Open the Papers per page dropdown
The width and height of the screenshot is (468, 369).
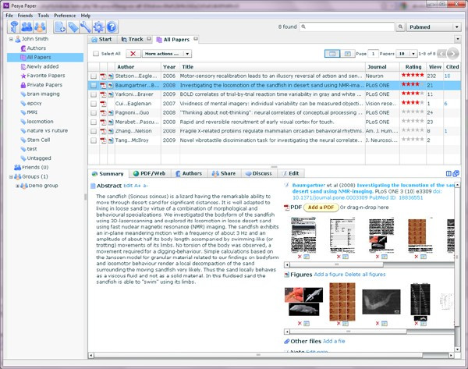coord(406,54)
